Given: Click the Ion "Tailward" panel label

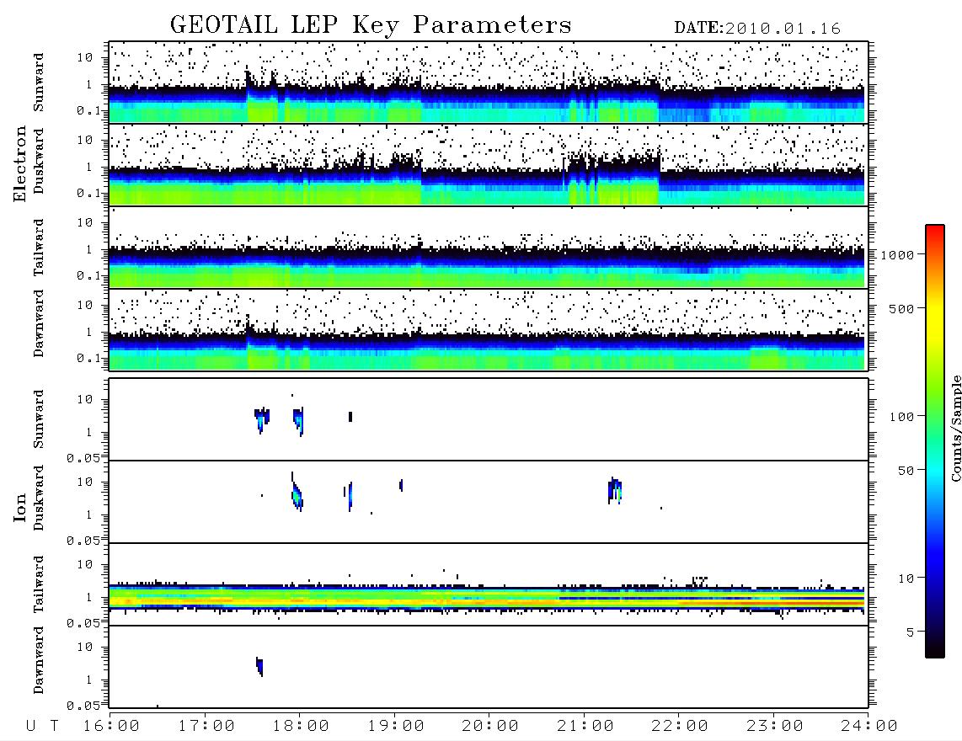Looking at the screenshot, I should pos(39,584).
